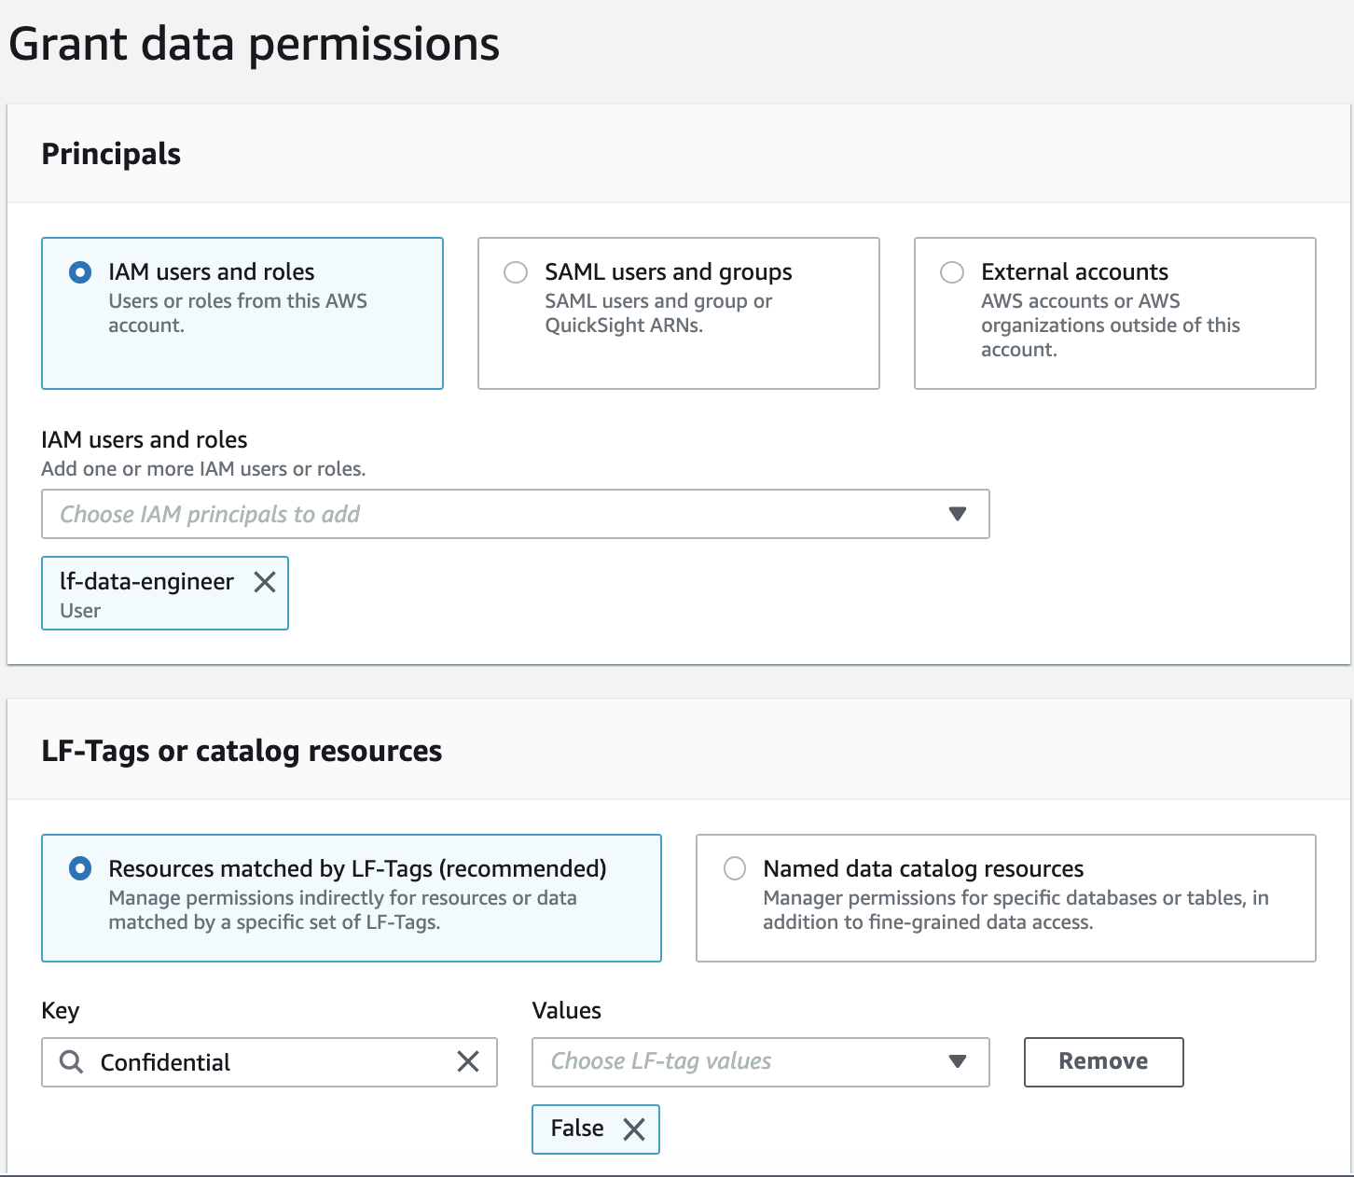Viewport: 1354px width, 1177px height.
Task: Remove the lf-data-engineer user chip
Action: (265, 582)
